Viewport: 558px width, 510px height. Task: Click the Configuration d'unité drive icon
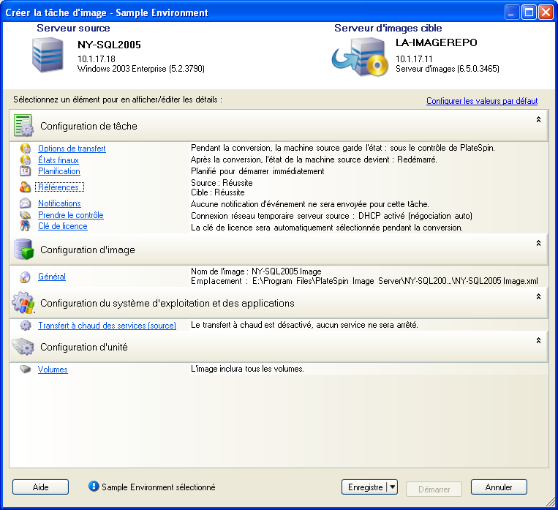23,347
